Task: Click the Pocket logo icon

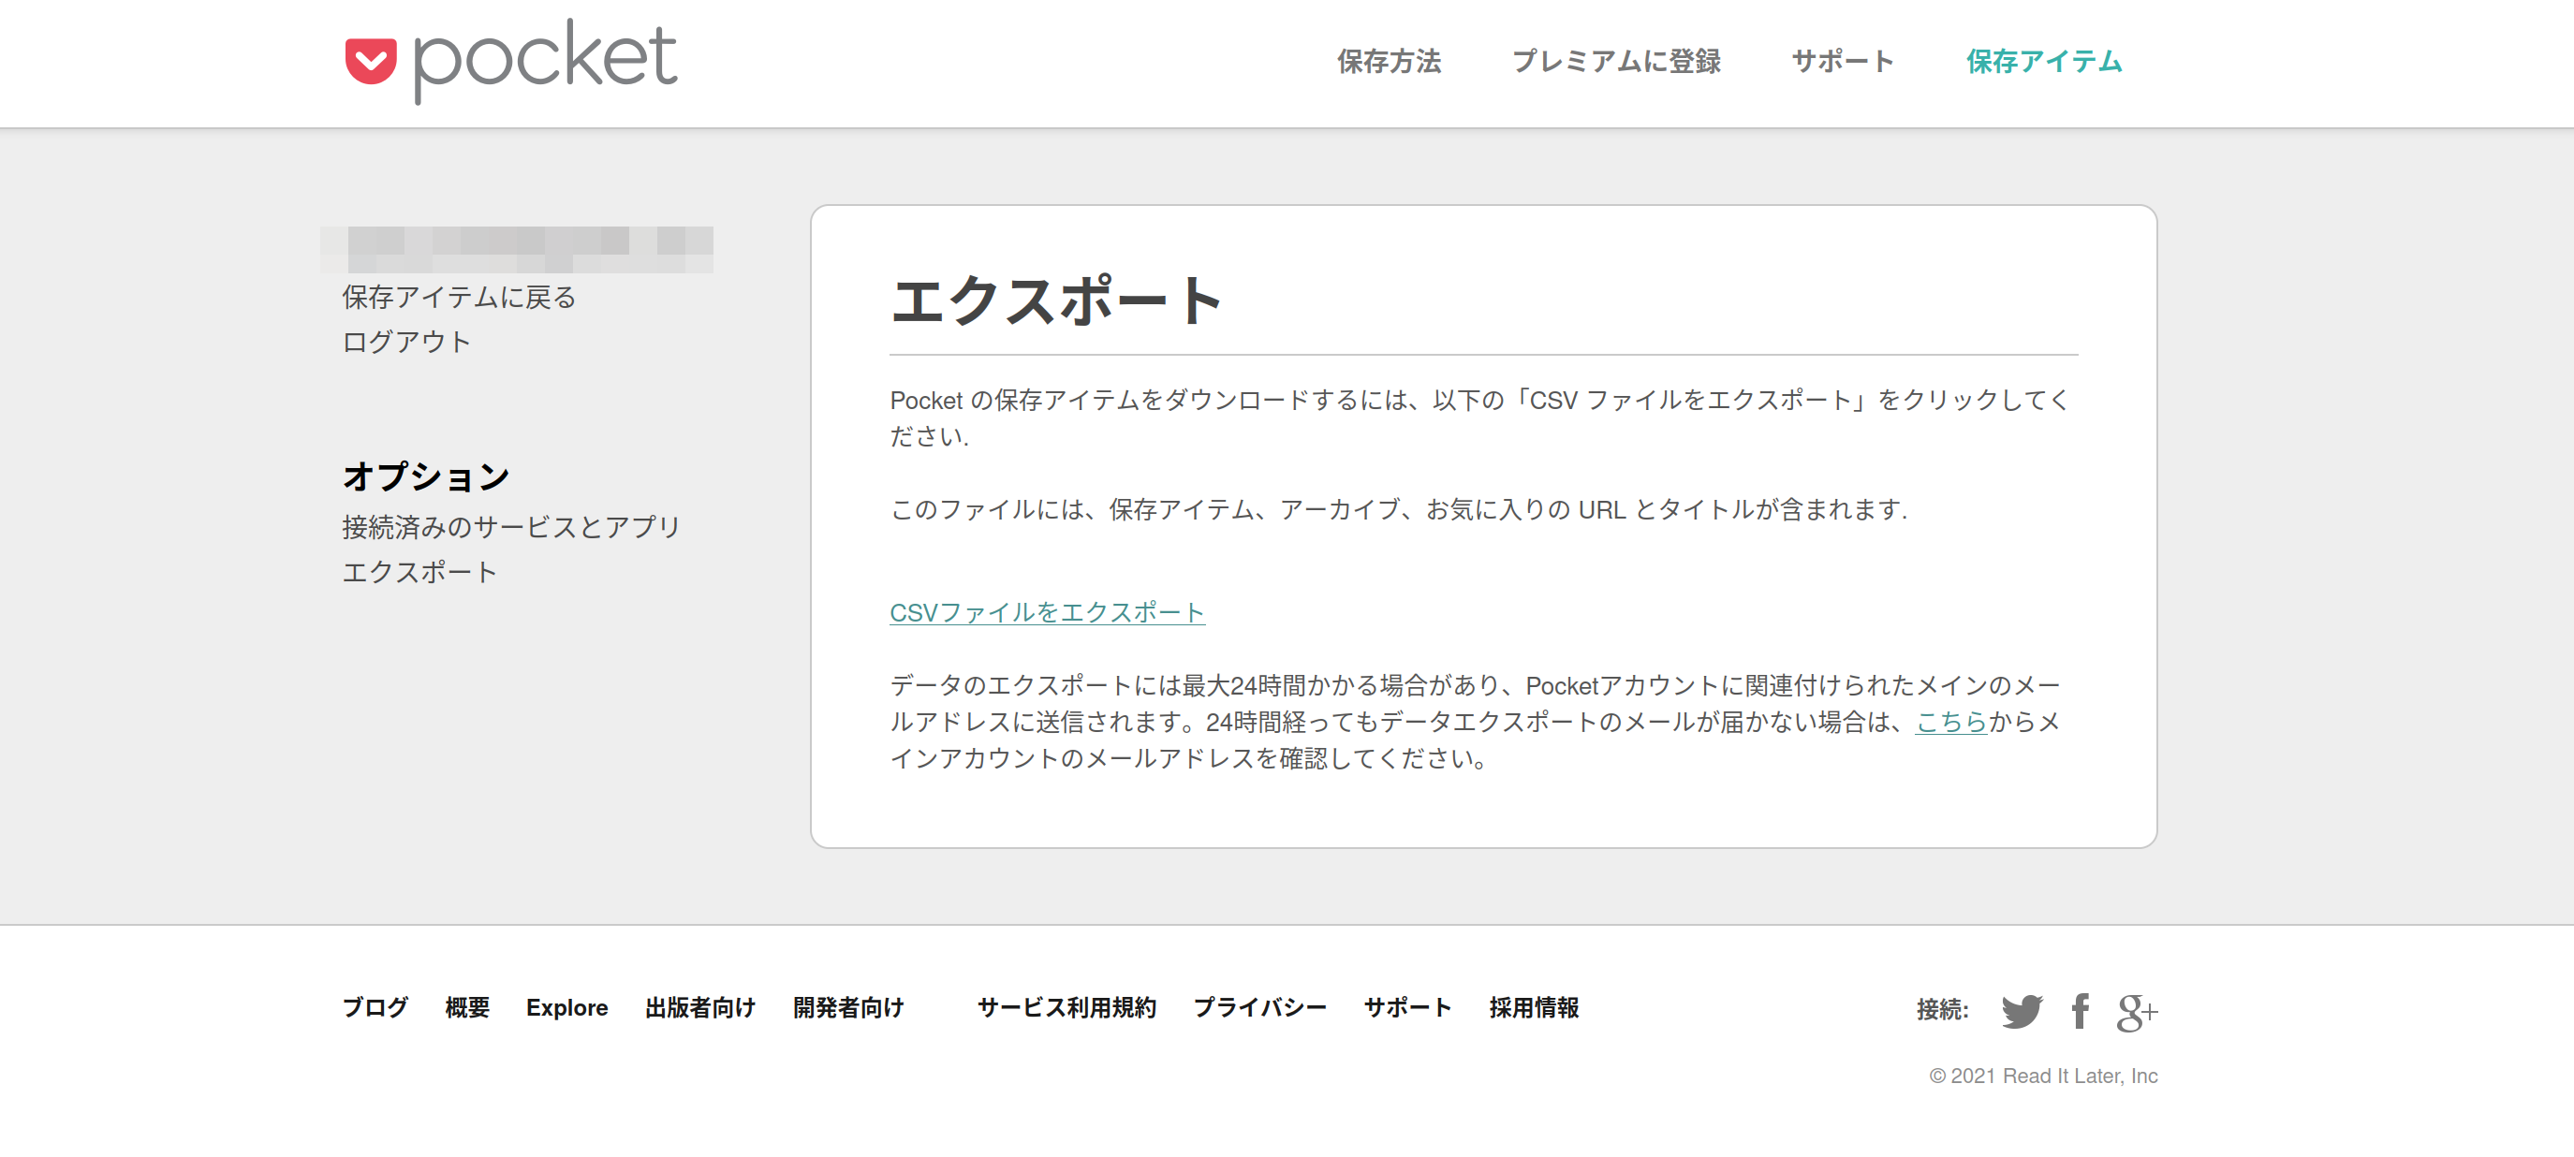Action: (371, 61)
